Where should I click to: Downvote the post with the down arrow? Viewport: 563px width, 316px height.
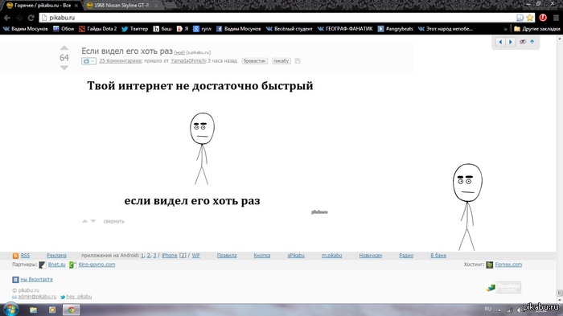pos(64,68)
